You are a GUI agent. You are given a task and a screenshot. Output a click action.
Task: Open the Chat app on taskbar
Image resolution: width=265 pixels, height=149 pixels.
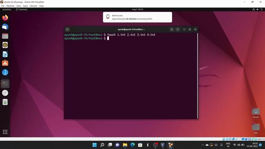tap(117, 145)
